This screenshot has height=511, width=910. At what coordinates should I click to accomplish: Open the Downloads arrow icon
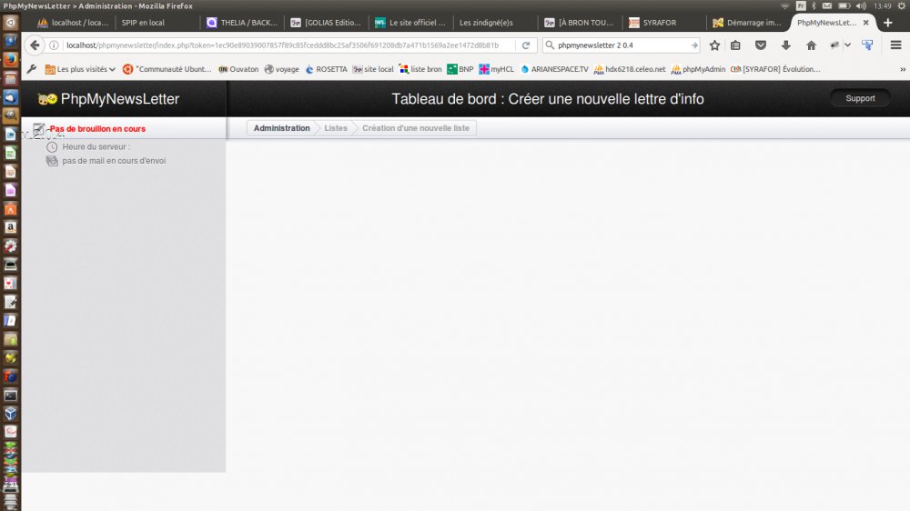(x=785, y=45)
